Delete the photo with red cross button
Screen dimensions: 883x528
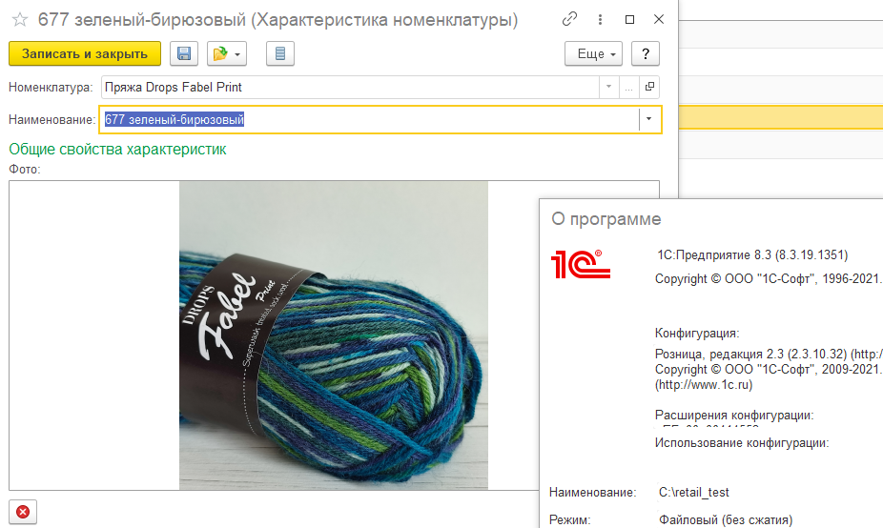[23, 512]
